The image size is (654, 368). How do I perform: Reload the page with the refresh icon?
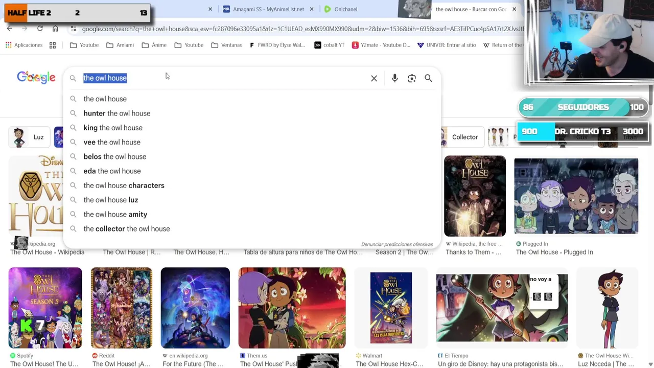point(40,29)
